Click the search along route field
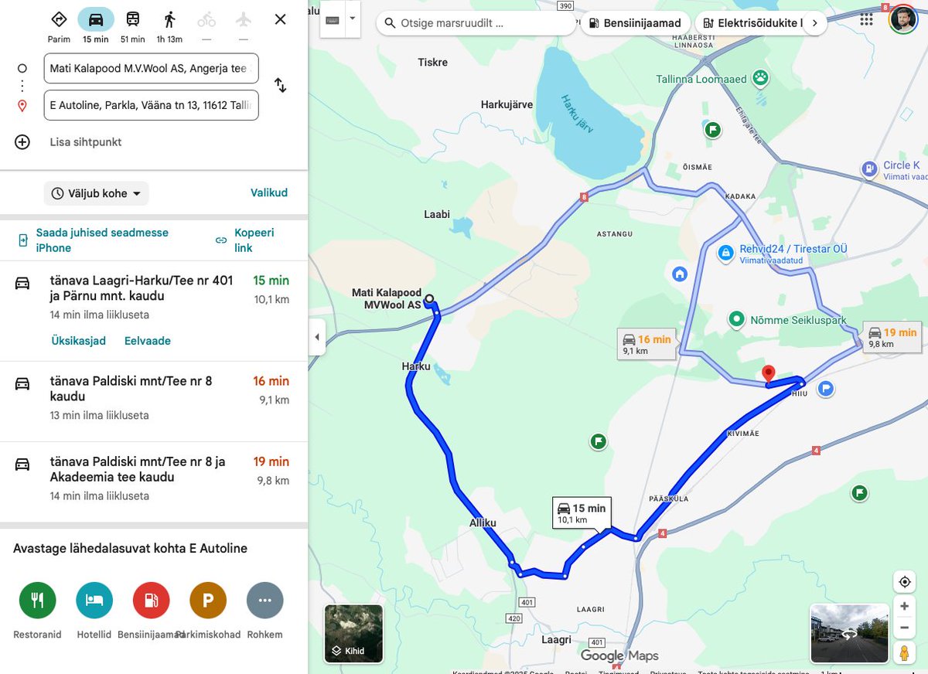Viewport: 928px width, 674px height. tap(476, 23)
